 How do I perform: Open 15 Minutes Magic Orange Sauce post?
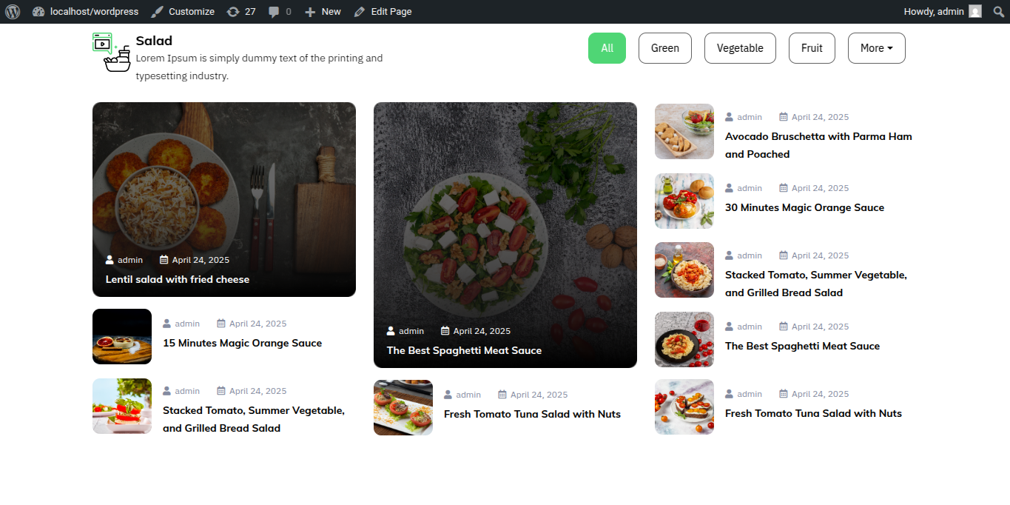243,343
